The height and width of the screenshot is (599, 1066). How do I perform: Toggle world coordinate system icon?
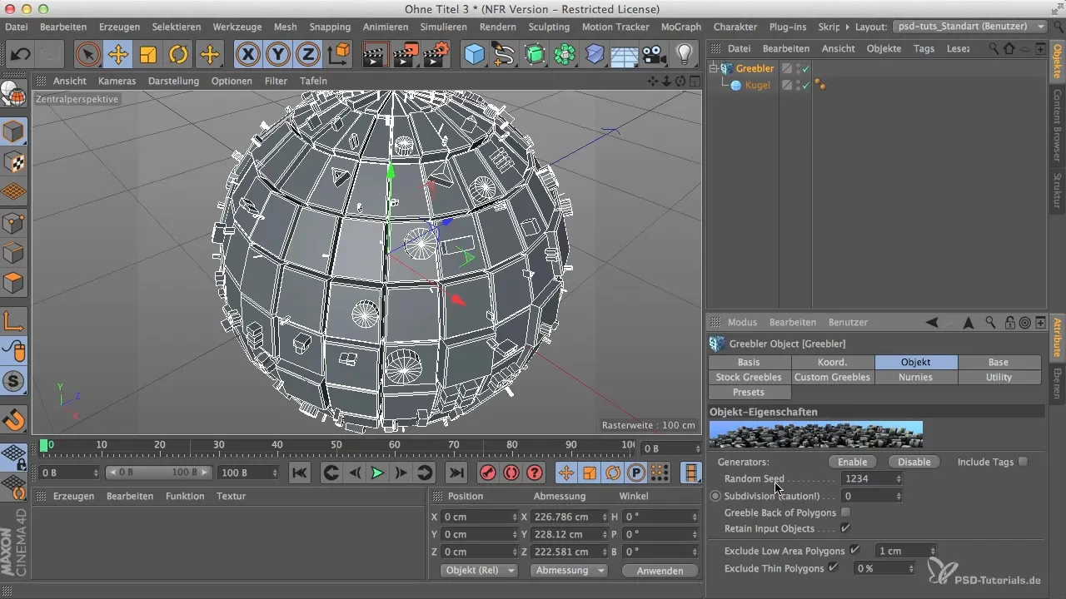(x=339, y=55)
